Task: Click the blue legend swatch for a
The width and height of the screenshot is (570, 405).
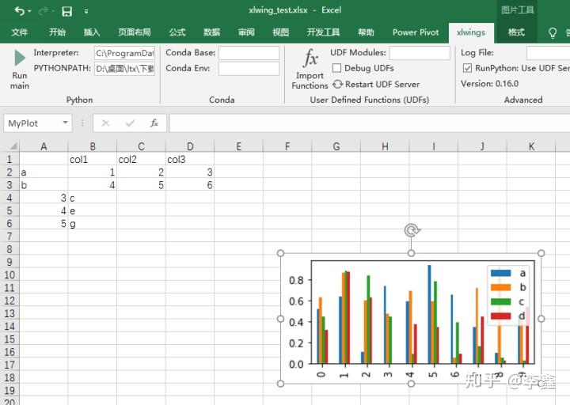Action: point(500,273)
